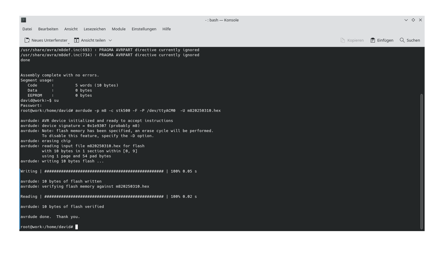This screenshot has height=254, width=444.
Task: Open the Bearbeiten menu
Action: (x=48, y=29)
